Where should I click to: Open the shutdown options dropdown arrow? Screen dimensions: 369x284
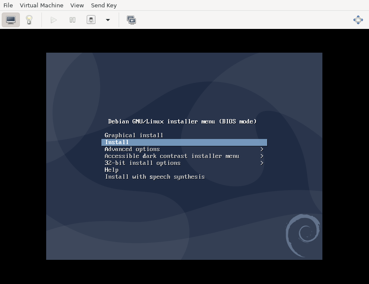click(108, 20)
